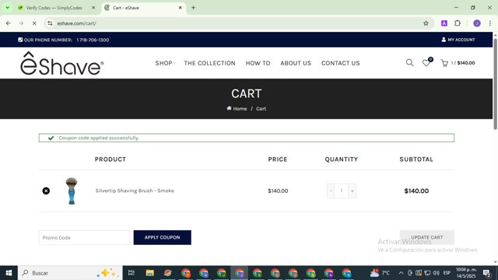This screenshot has height=280, width=498.
Task: Open the Chrome profile avatar
Action: (x=477, y=23)
